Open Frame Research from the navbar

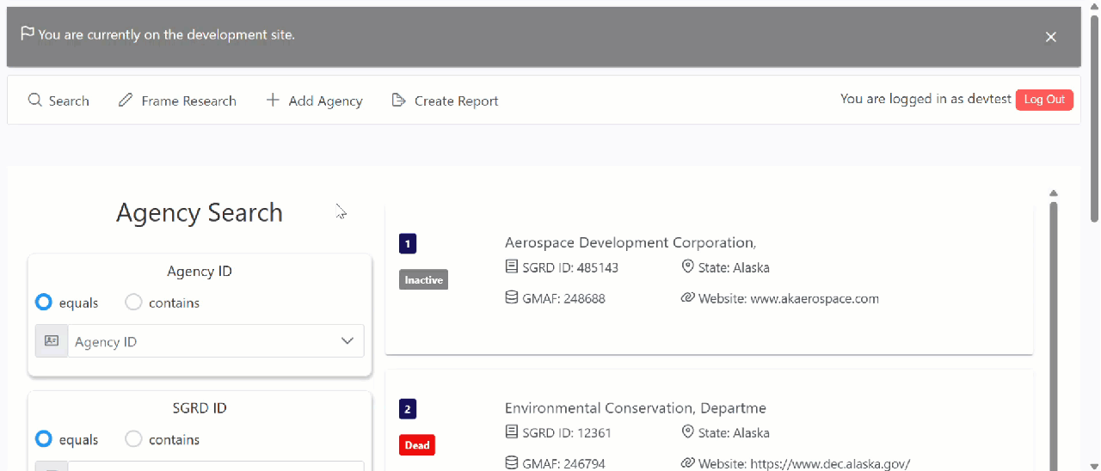click(x=177, y=101)
